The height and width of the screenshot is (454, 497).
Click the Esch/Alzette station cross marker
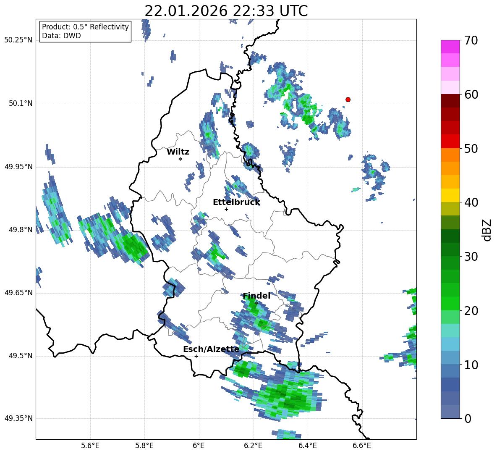coord(196,356)
